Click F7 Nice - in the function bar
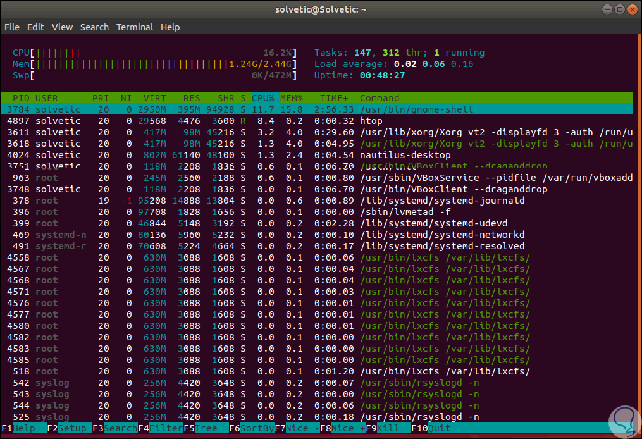Image resolution: width=642 pixels, height=439 pixels. click(x=297, y=428)
